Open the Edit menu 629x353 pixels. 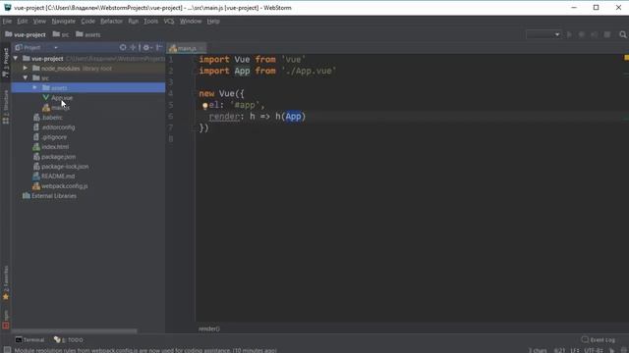pos(22,22)
